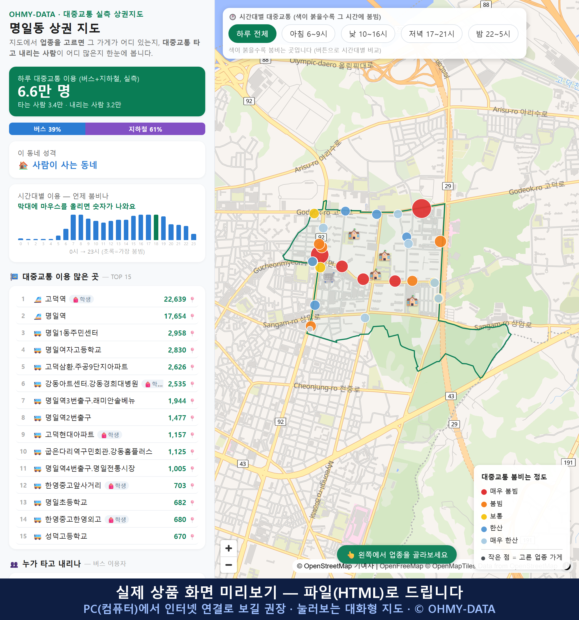Image resolution: width=579 pixels, height=620 pixels.
Task: Click the 학생 badge next to 한영중고앞사거리
Action: [117, 486]
